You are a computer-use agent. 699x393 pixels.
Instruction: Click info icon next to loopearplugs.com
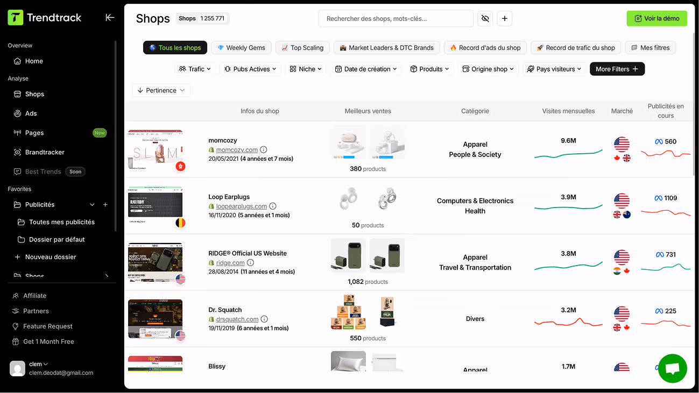point(273,206)
